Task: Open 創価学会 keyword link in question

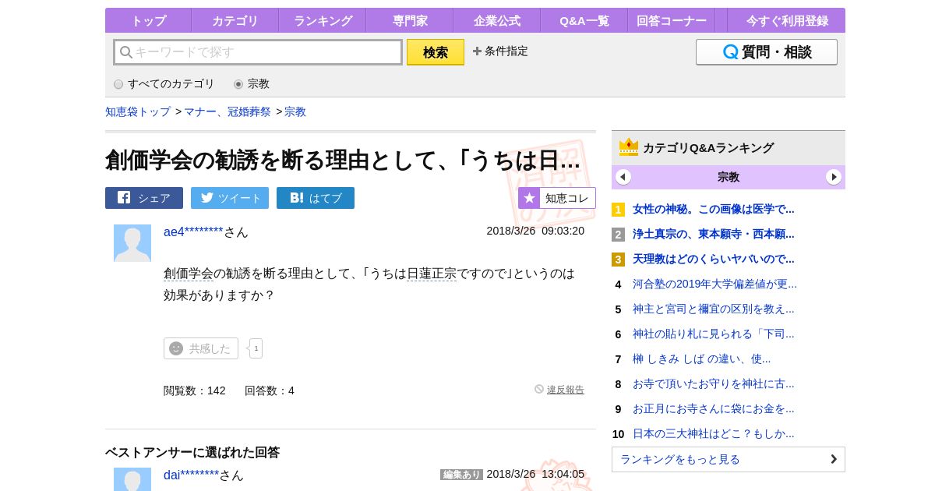Action: pyautogui.click(x=189, y=274)
